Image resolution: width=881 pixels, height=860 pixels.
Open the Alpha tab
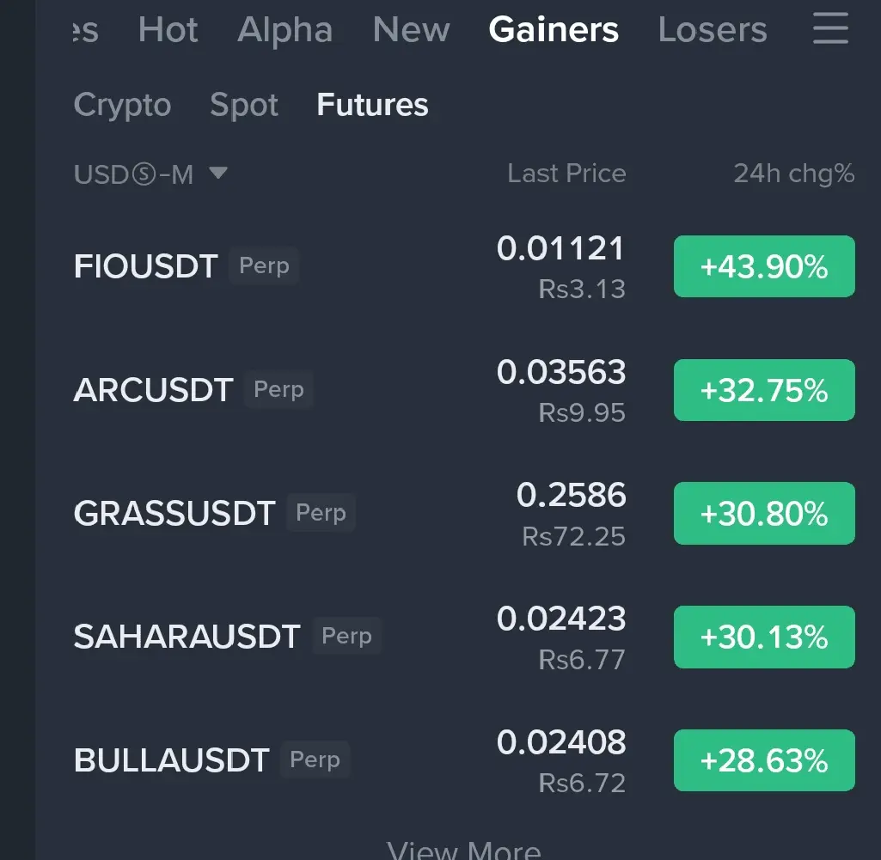pyautogui.click(x=284, y=31)
